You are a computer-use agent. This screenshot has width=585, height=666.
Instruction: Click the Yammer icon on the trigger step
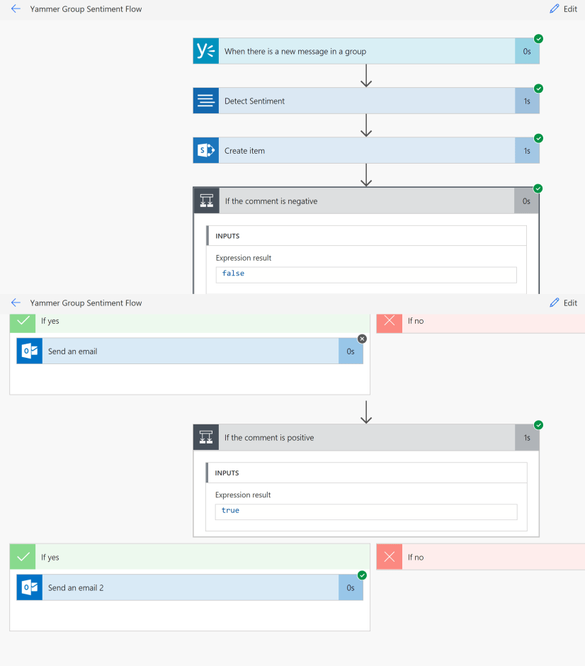[x=206, y=51]
